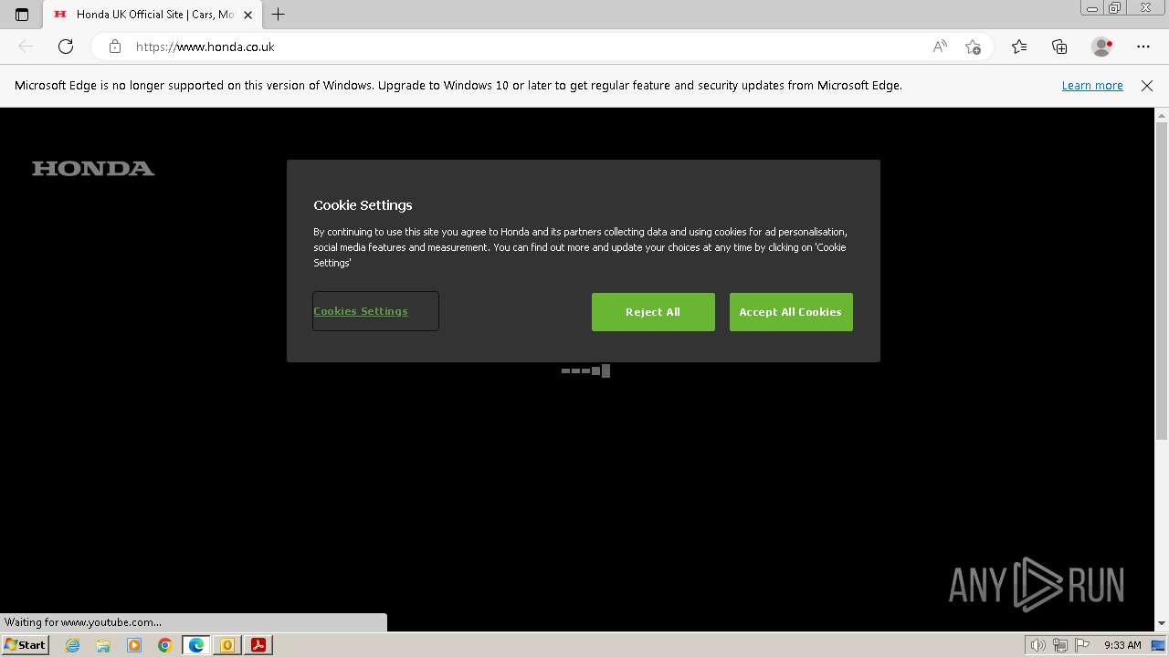Viewport: 1169px width, 657px height.
Task: Open Edge Settings and more menu
Action: pyautogui.click(x=1143, y=47)
